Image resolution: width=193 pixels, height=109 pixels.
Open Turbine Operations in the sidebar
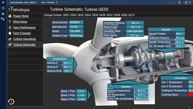coord(24,39)
